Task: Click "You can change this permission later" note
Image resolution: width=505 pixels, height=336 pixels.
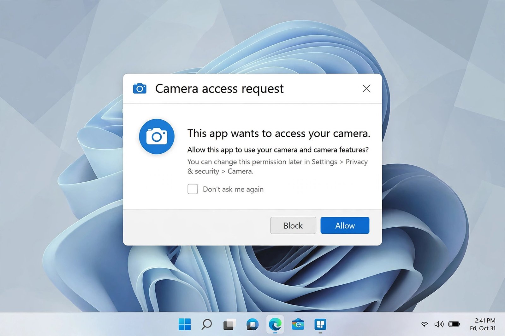Action: [x=245, y=162]
